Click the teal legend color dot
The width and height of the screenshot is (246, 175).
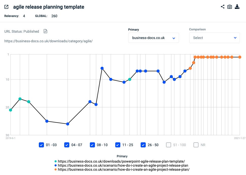(x=56, y=161)
